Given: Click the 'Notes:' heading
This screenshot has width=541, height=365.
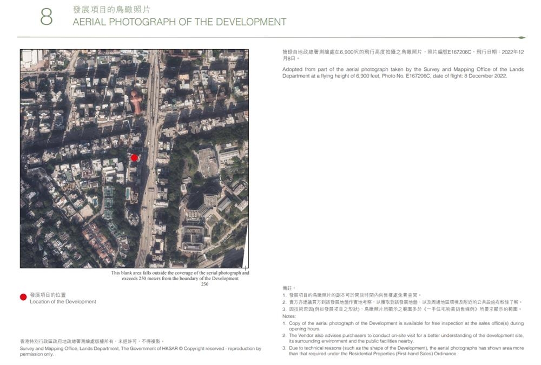Looking at the screenshot, I should 289,316.
